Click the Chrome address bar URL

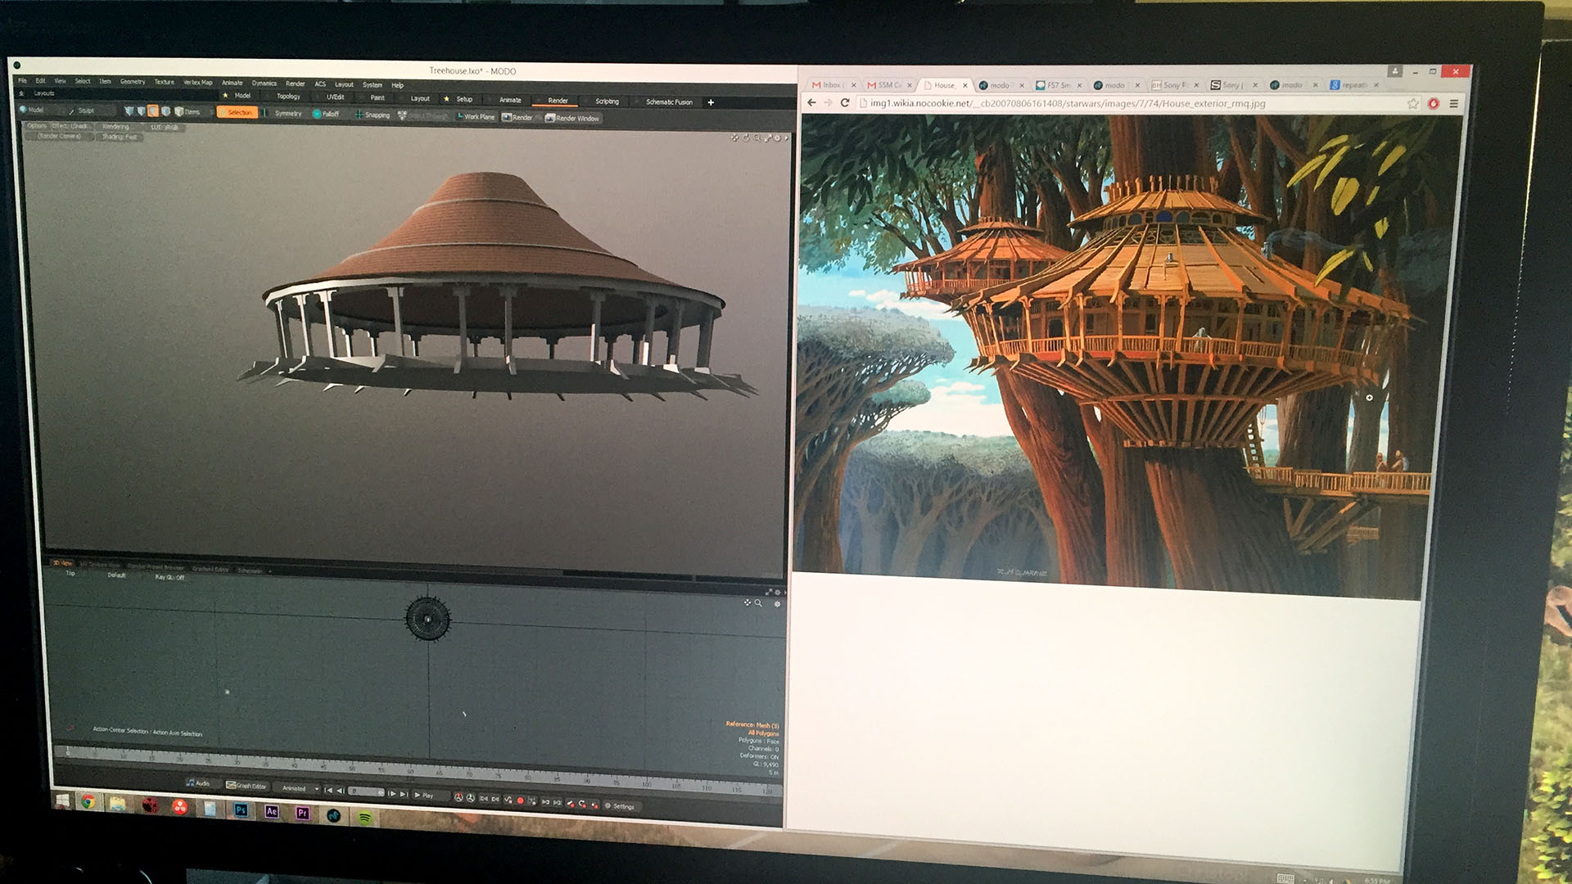1067,103
